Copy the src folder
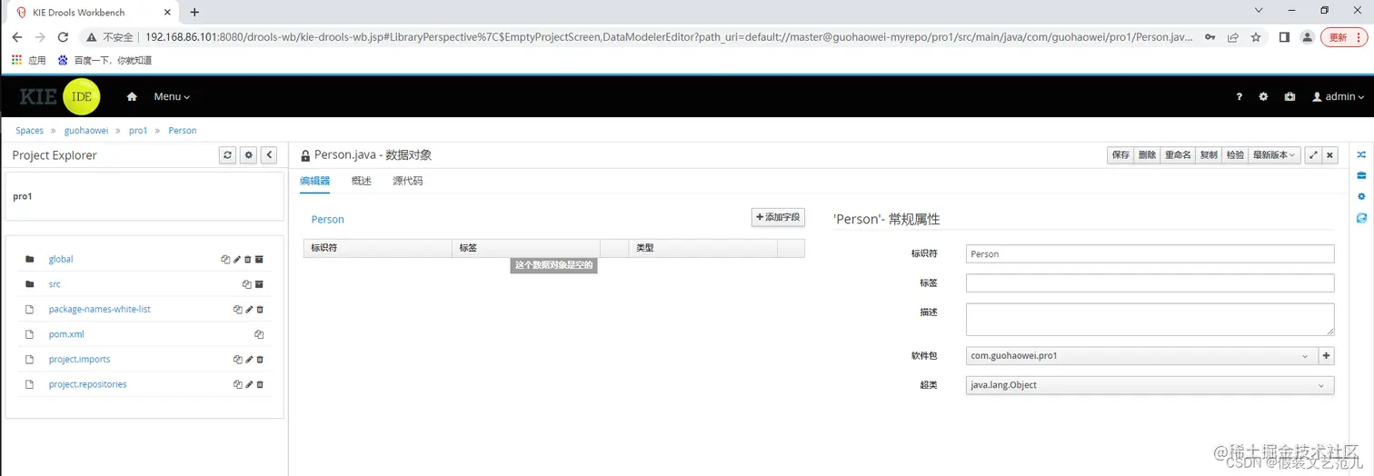 click(246, 284)
